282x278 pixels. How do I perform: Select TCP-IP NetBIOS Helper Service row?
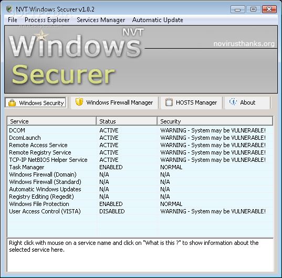[x=140, y=160]
